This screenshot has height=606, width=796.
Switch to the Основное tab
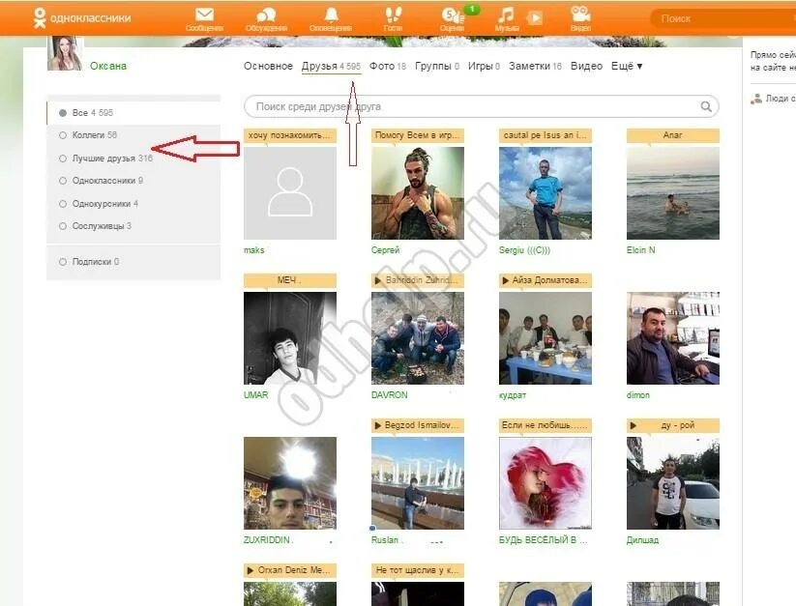(268, 66)
